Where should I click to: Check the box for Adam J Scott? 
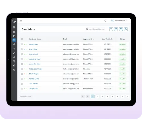[22, 54]
